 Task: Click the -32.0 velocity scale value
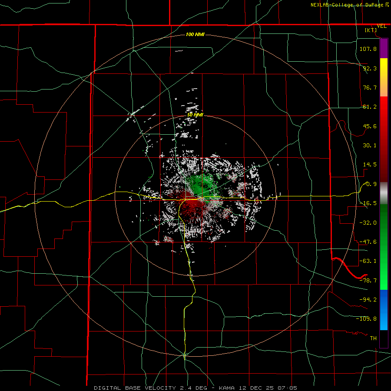(x=368, y=223)
